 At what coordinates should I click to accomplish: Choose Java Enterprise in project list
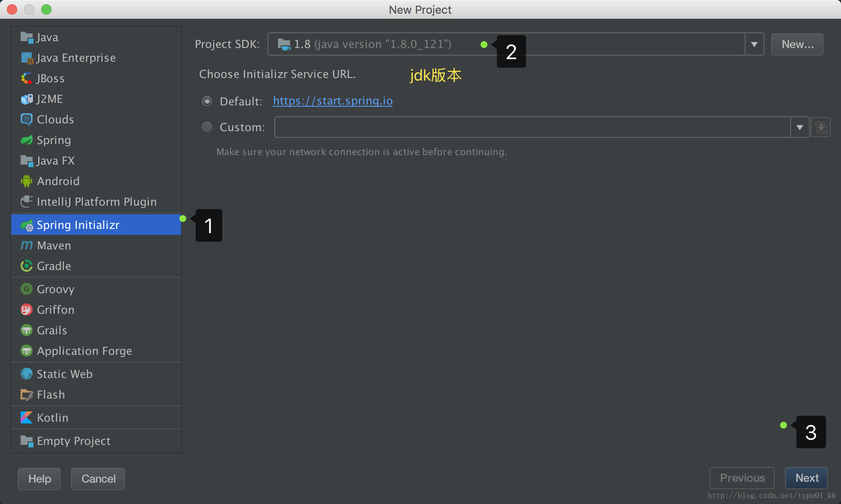76,58
